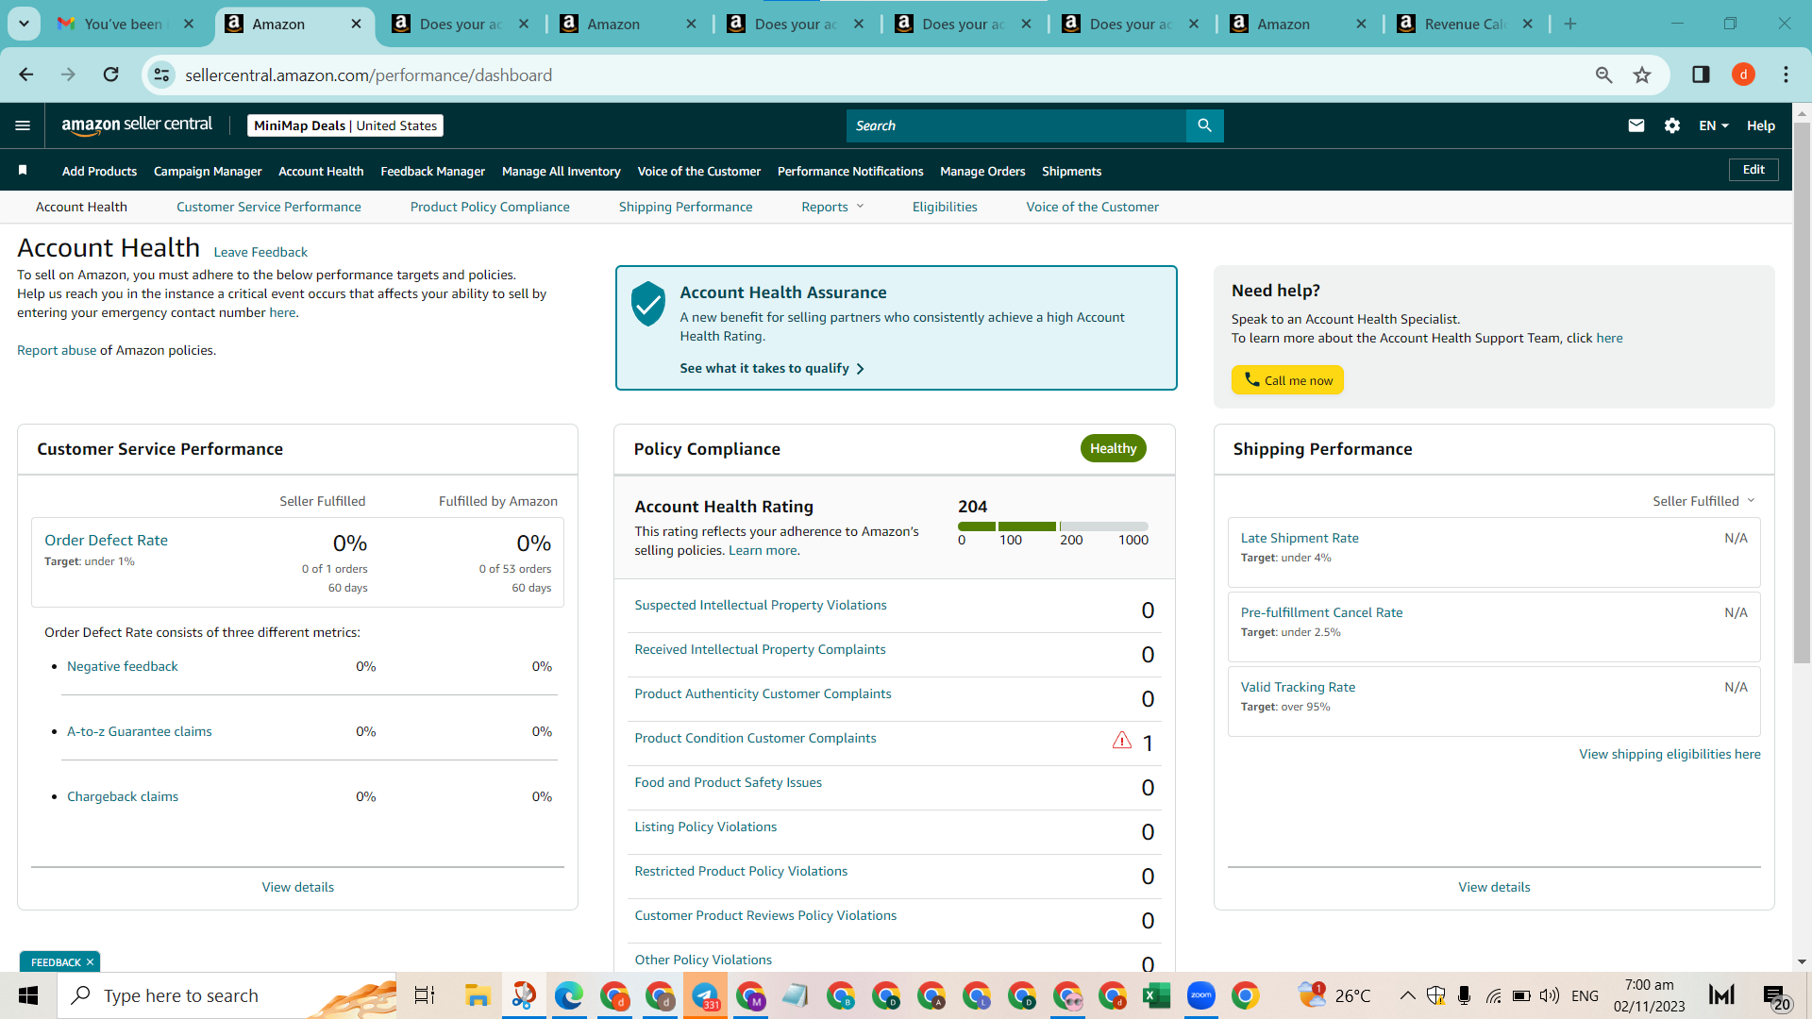Image resolution: width=1812 pixels, height=1019 pixels.
Task: Open the Eligibilities tab
Action: (x=945, y=207)
